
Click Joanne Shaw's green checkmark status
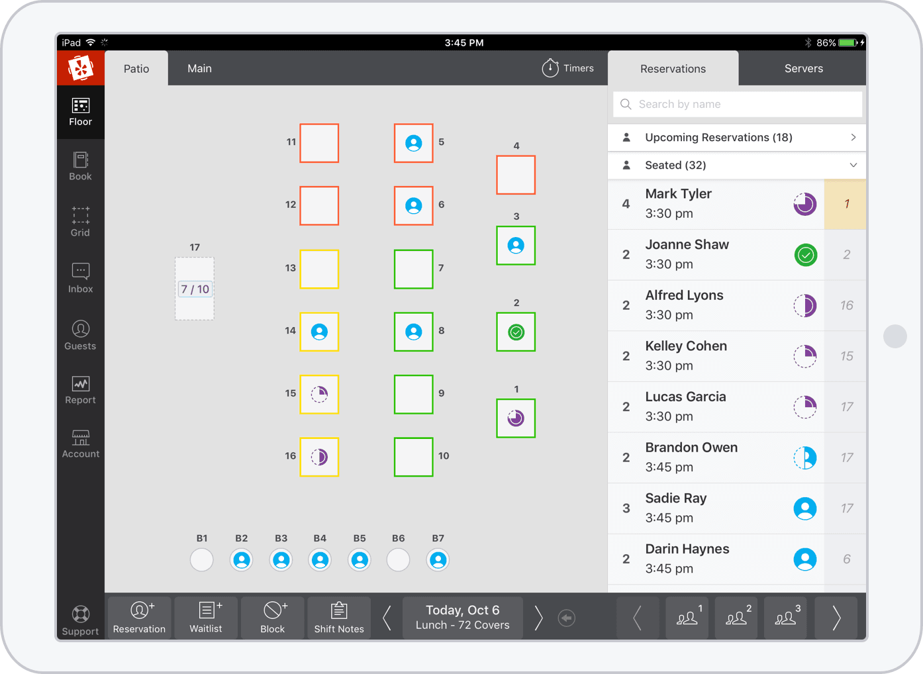(805, 255)
